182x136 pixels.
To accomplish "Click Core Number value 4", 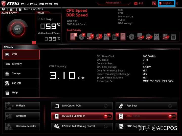I will (x=144, y=63).
